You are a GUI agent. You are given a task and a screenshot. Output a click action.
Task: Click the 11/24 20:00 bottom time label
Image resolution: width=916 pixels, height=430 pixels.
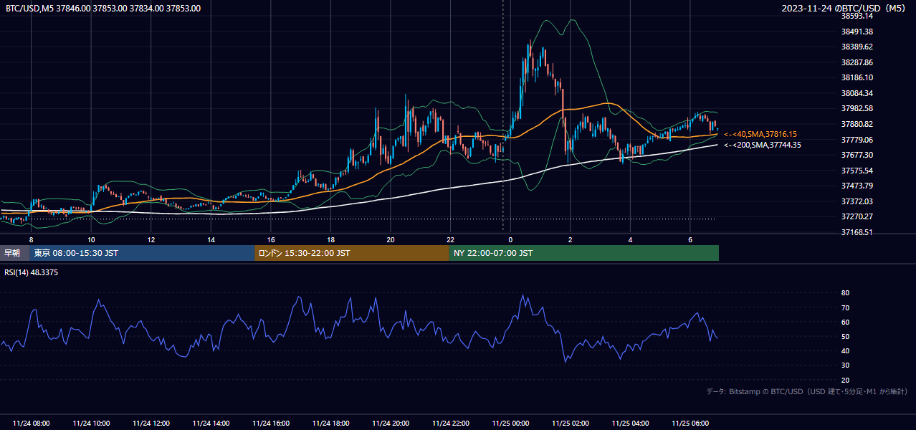[x=391, y=424]
